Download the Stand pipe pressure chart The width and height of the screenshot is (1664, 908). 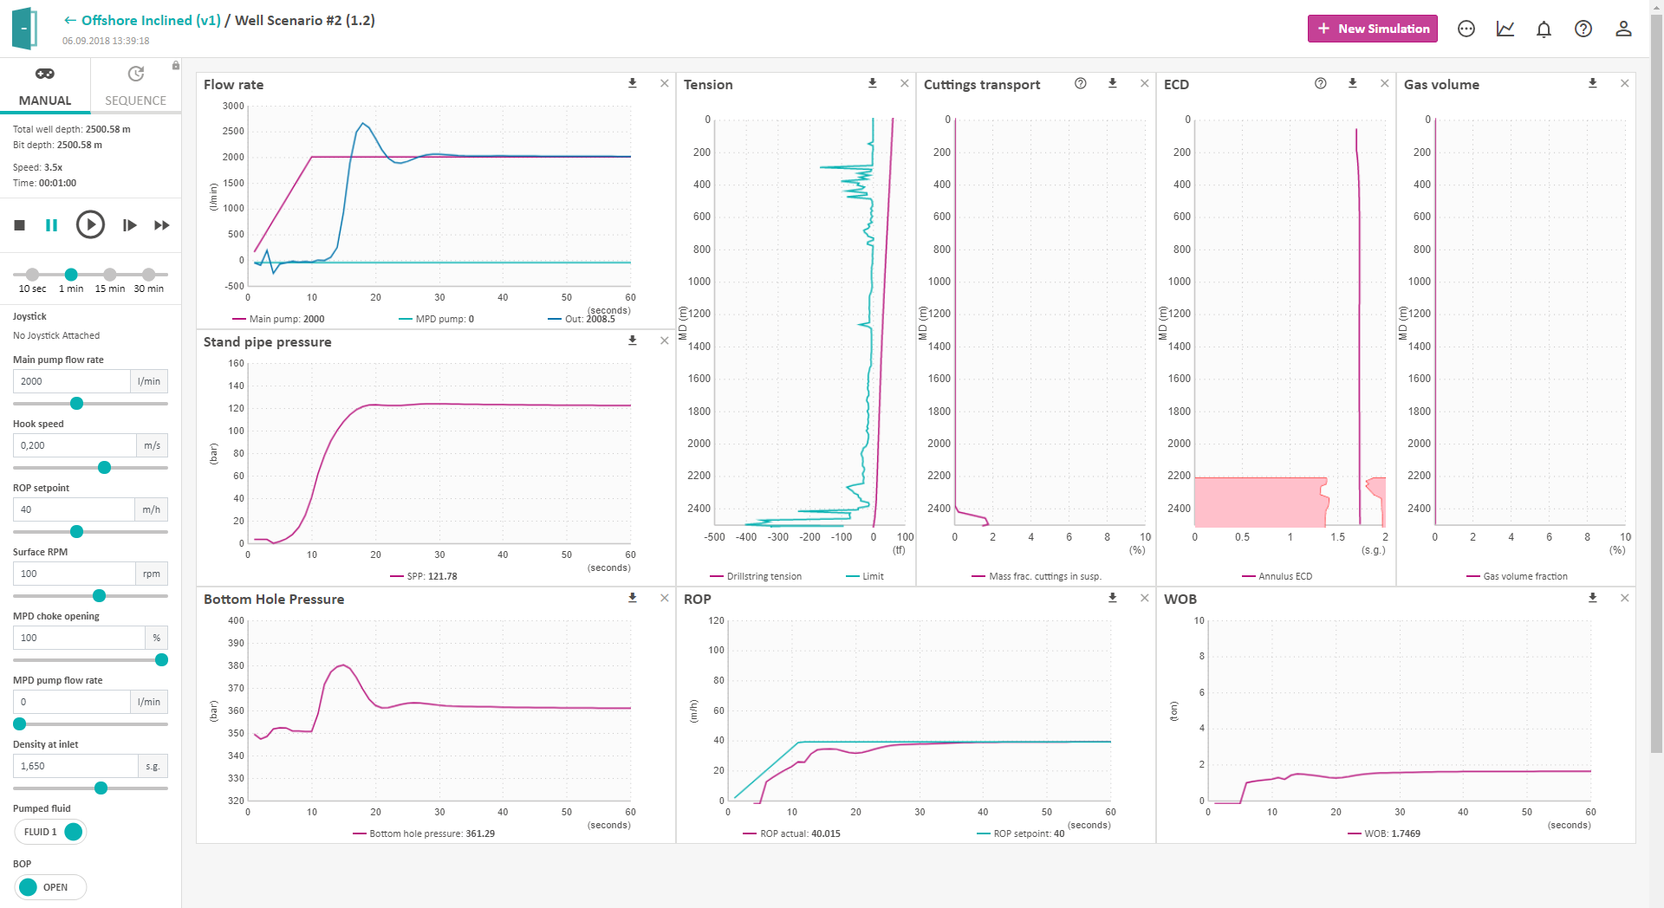click(632, 340)
